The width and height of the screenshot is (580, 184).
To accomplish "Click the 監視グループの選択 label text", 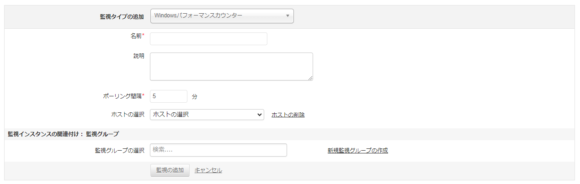I will pos(120,150).
